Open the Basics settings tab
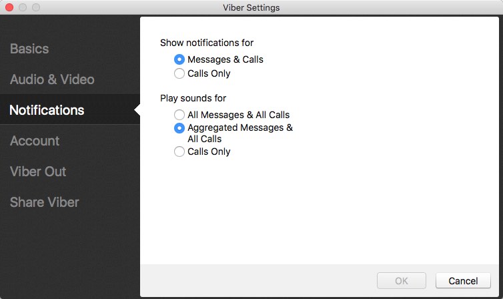Image resolution: width=503 pixels, height=299 pixels. (x=29, y=49)
